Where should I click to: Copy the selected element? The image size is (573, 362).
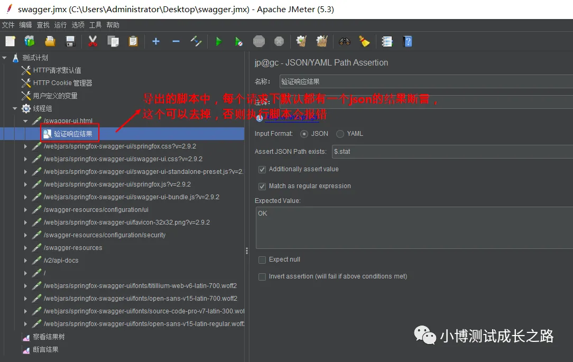[113, 41]
